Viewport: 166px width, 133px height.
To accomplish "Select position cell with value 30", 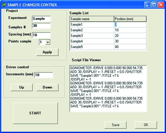I will click(130, 41).
